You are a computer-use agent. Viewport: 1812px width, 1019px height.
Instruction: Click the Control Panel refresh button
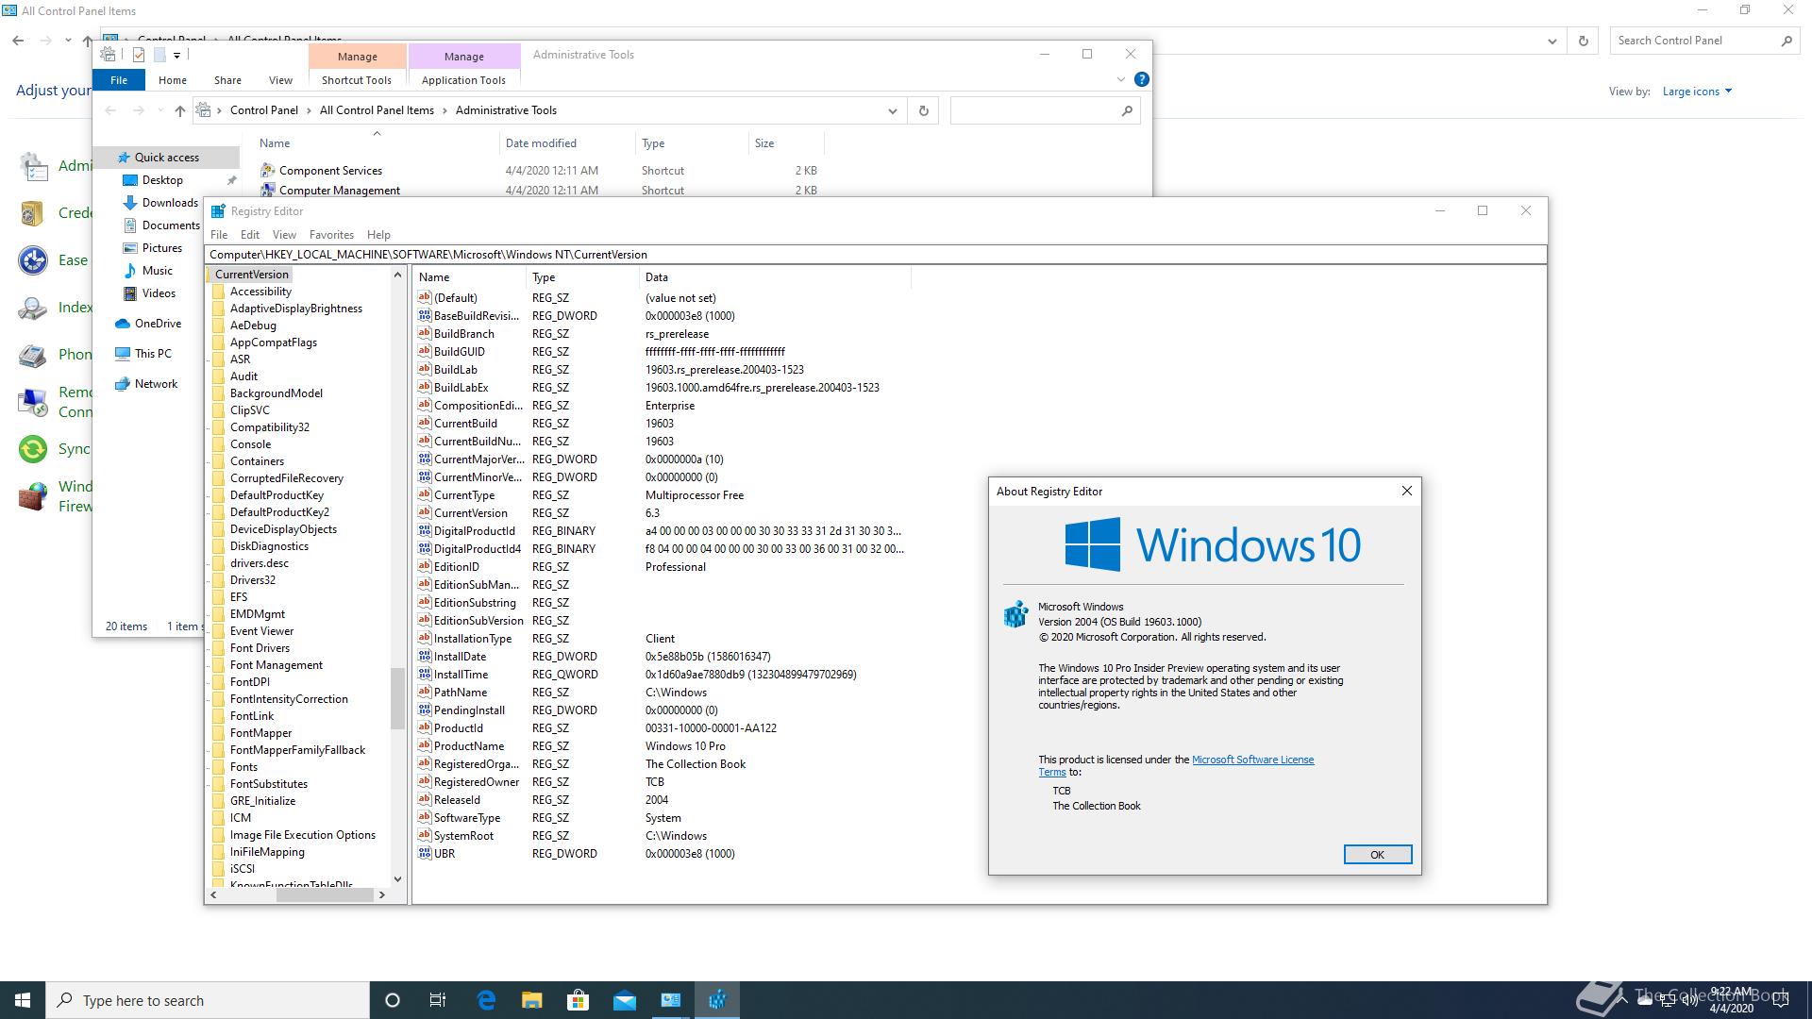click(1583, 41)
